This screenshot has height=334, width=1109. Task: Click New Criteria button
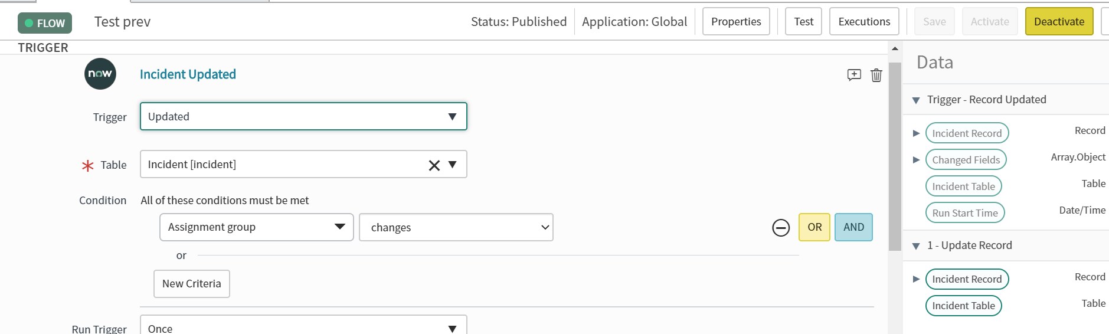point(192,284)
